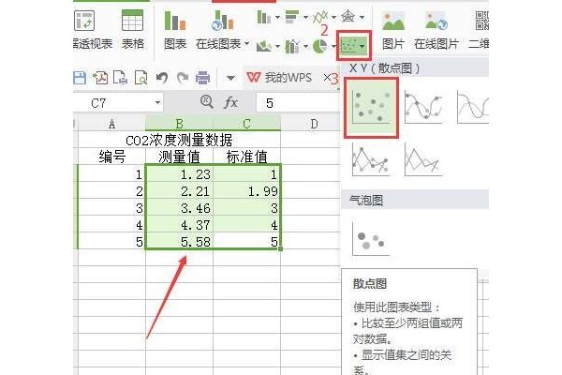Select column C header
562x375 pixels.
coord(246,124)
